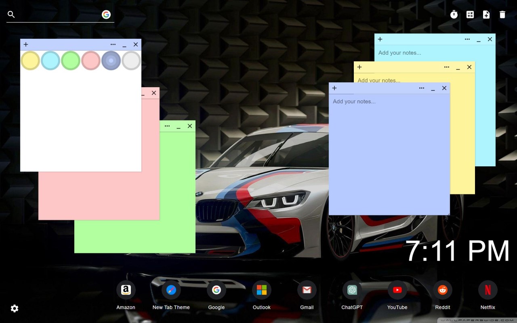Close the cyan note

tap(490, 39)
